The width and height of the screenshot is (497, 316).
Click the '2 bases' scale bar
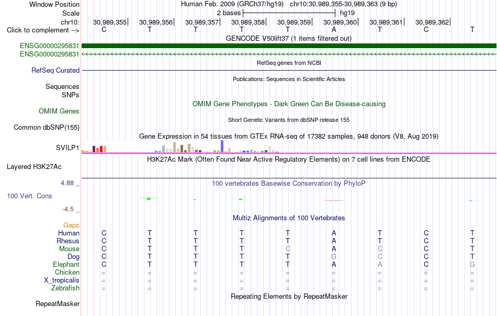(289, 13)
